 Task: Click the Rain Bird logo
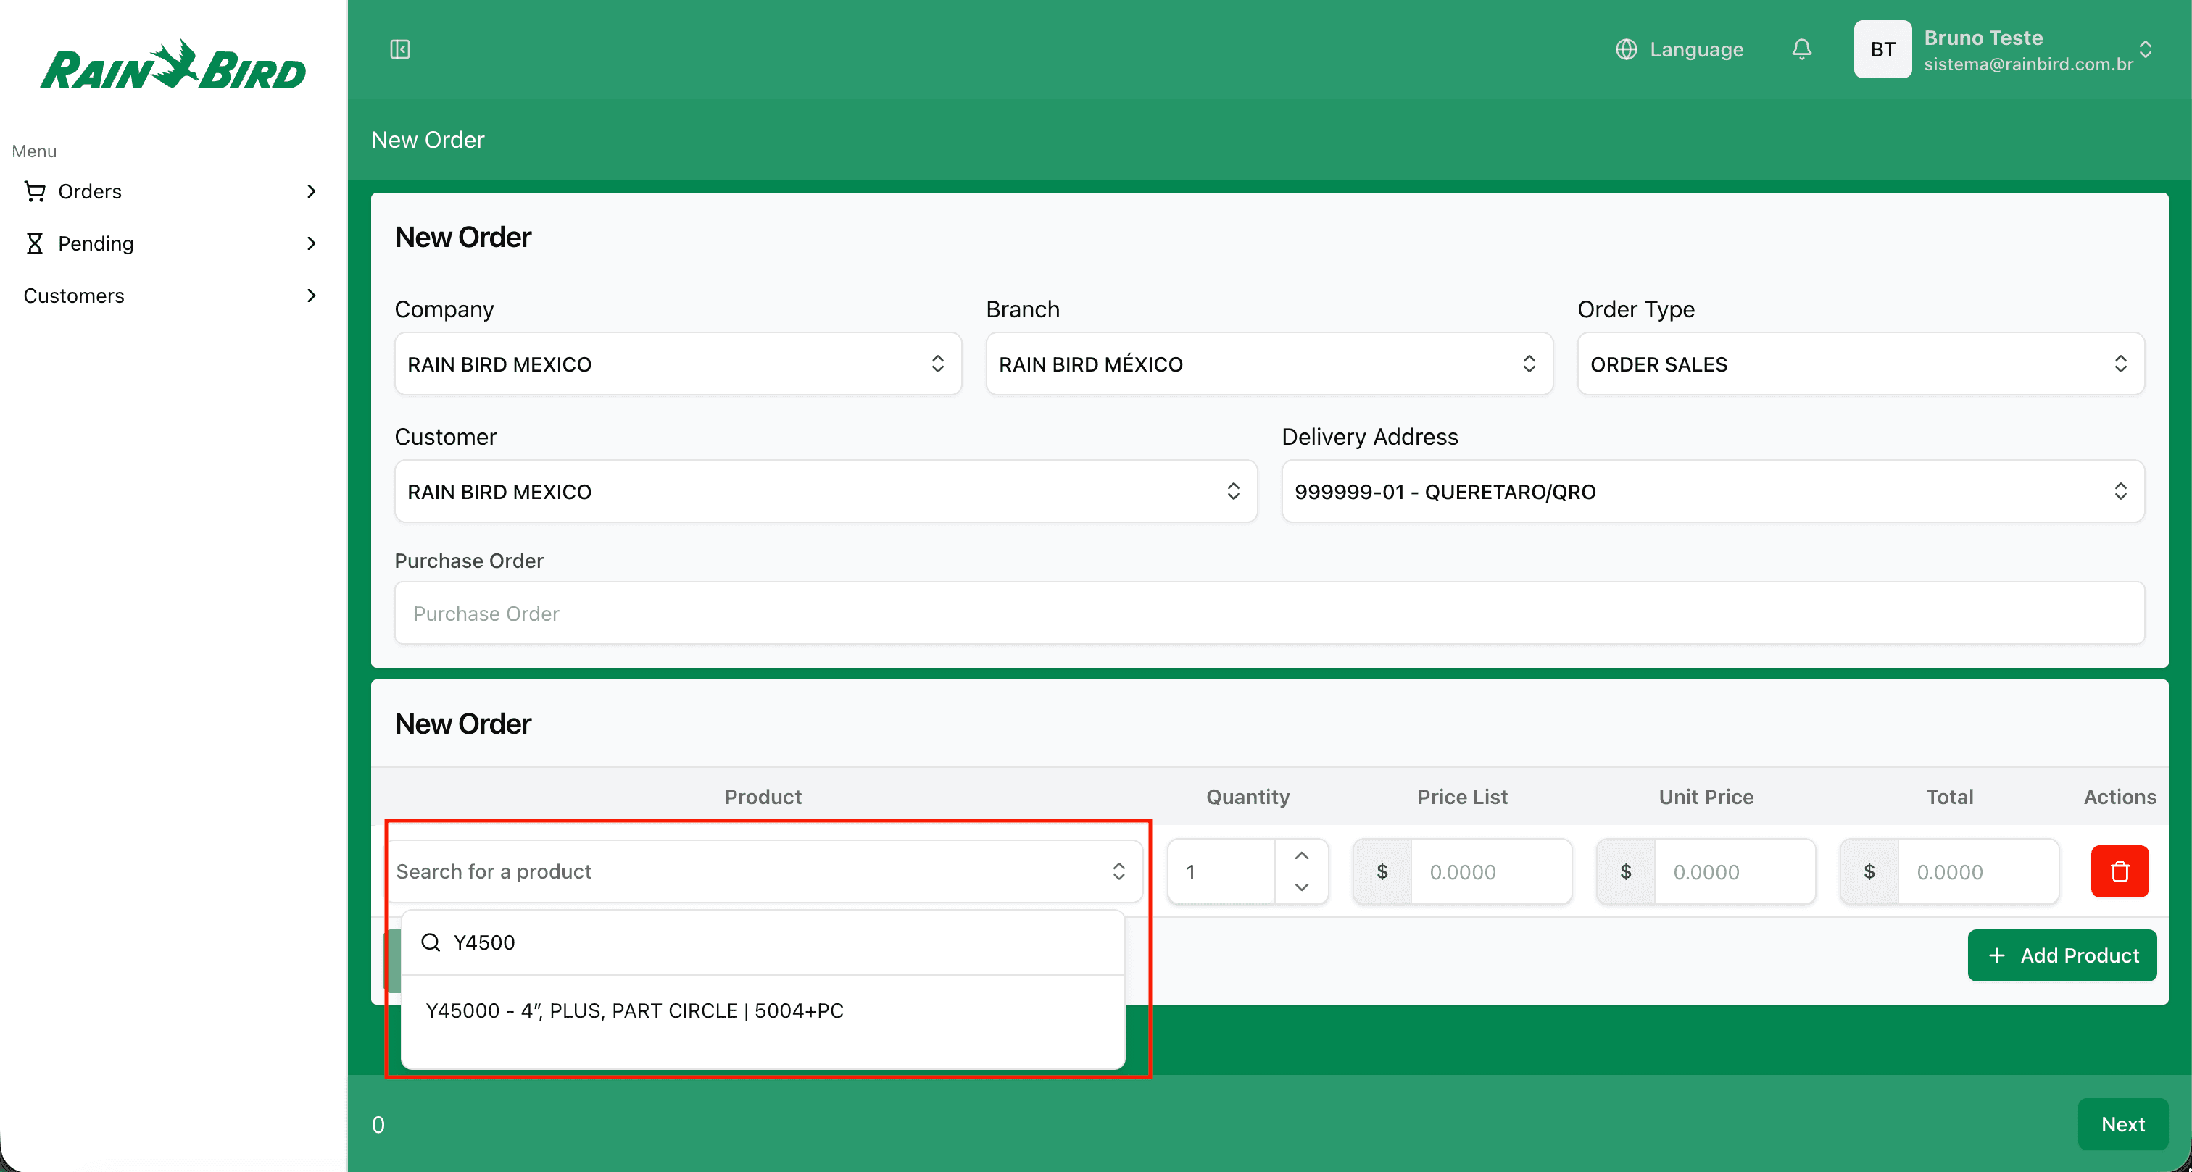(x=173, y=67)
